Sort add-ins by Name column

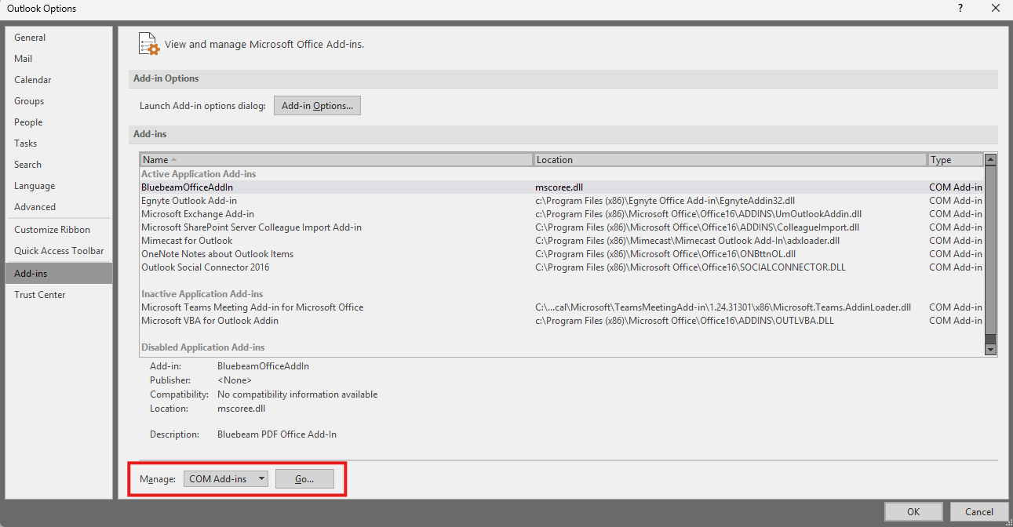pos(337,160)
